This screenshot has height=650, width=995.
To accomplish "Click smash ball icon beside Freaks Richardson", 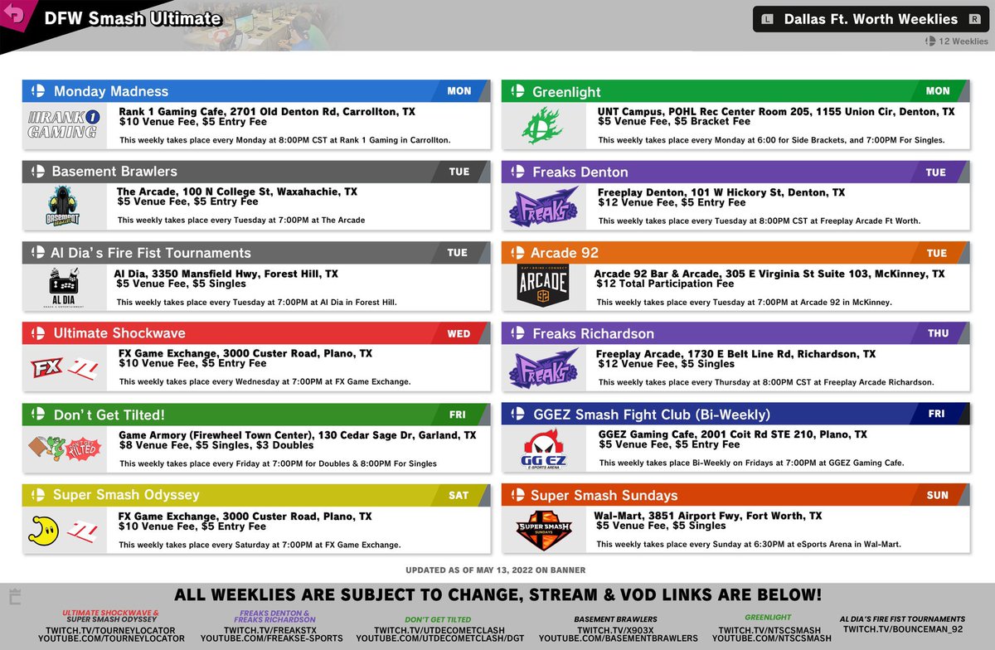I will tap(517, 333).
